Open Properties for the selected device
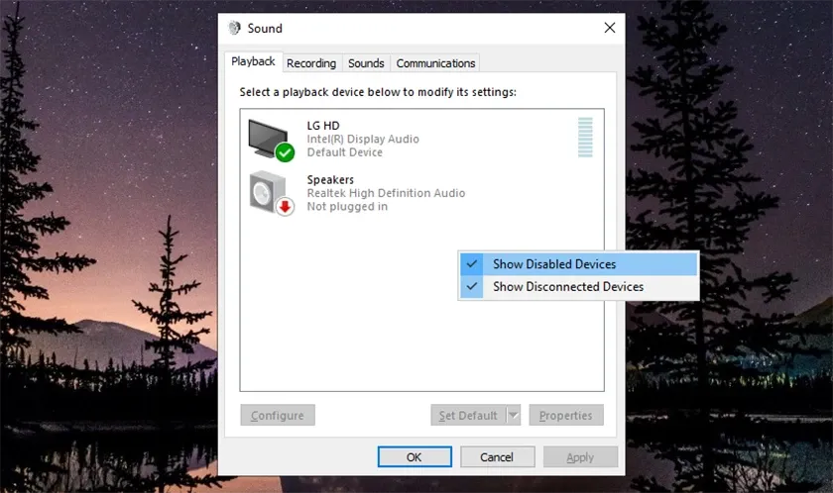 (x=566, y=416)
